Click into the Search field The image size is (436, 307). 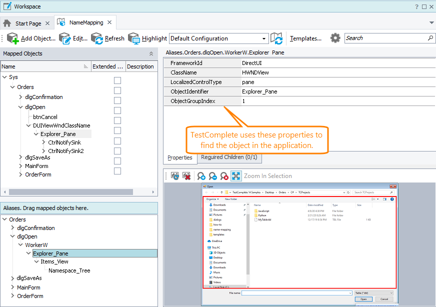pos(385,38)
